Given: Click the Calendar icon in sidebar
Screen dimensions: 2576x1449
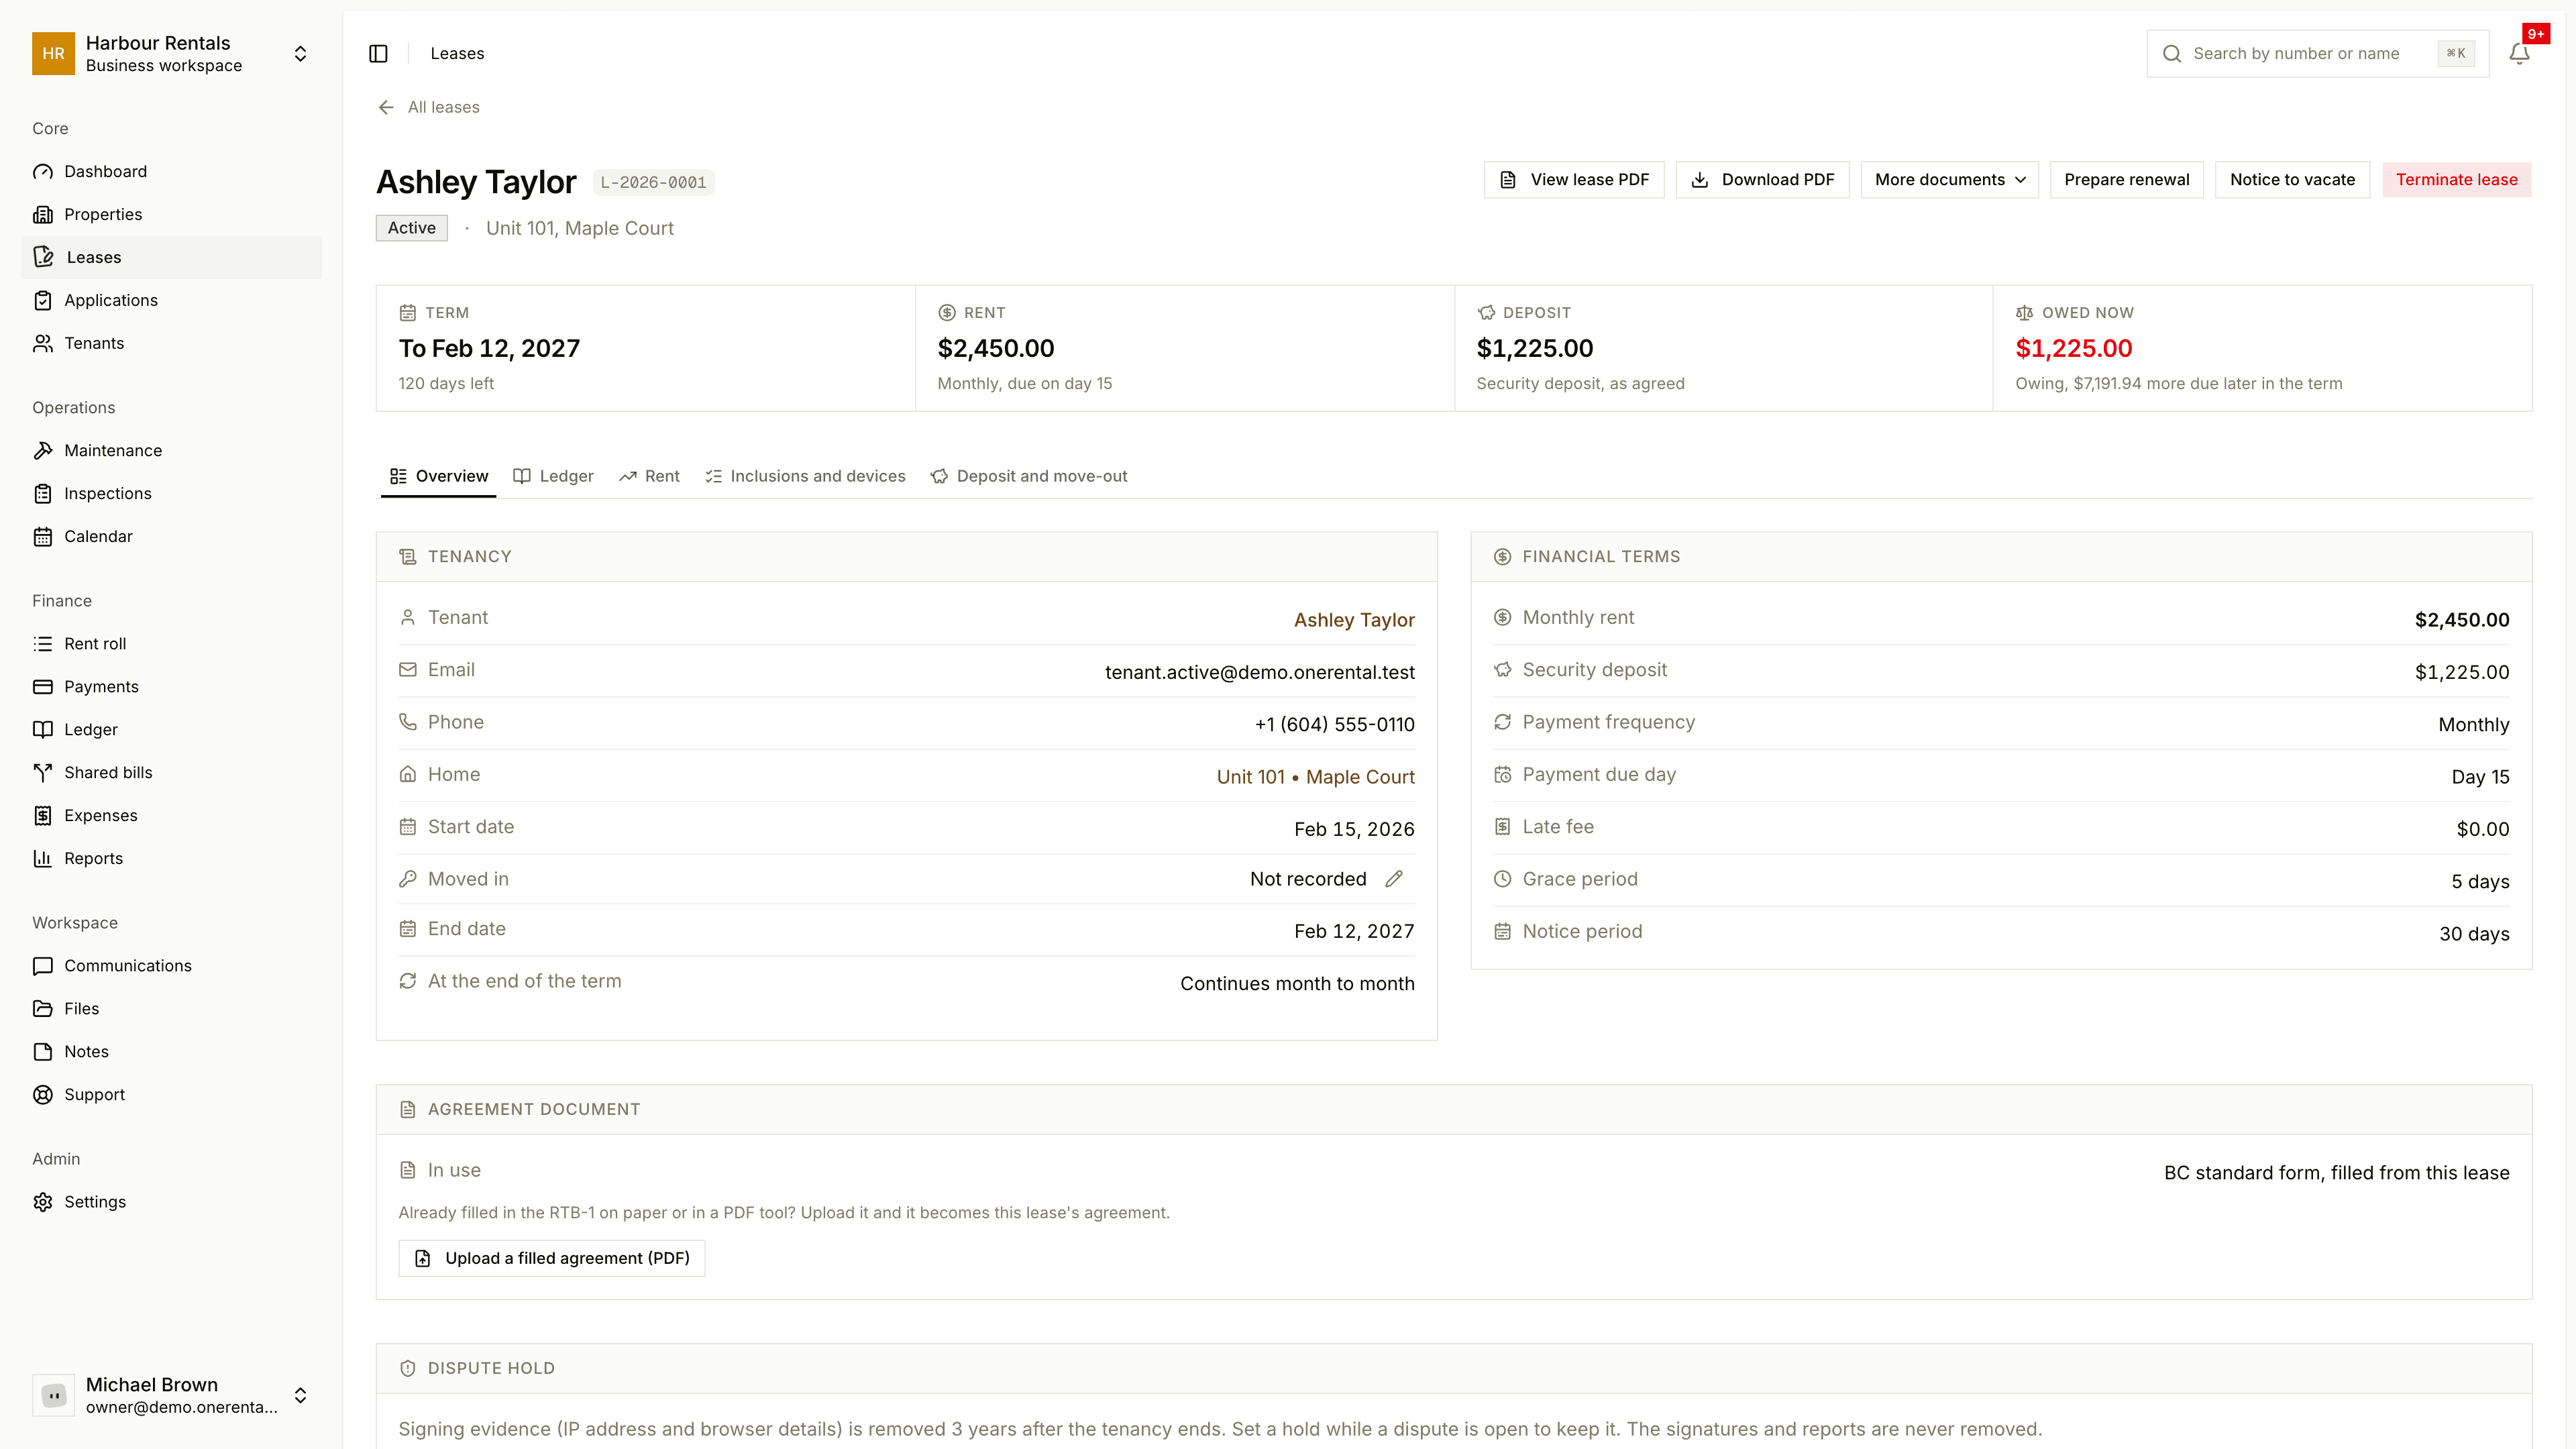Looking at the screenshot, I should pos(43,537).
